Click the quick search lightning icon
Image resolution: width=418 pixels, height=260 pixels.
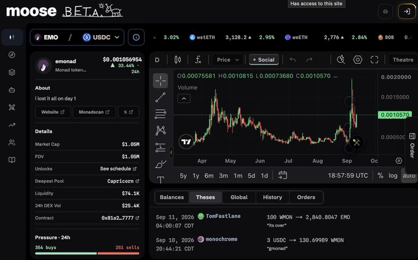click(341, 60)
